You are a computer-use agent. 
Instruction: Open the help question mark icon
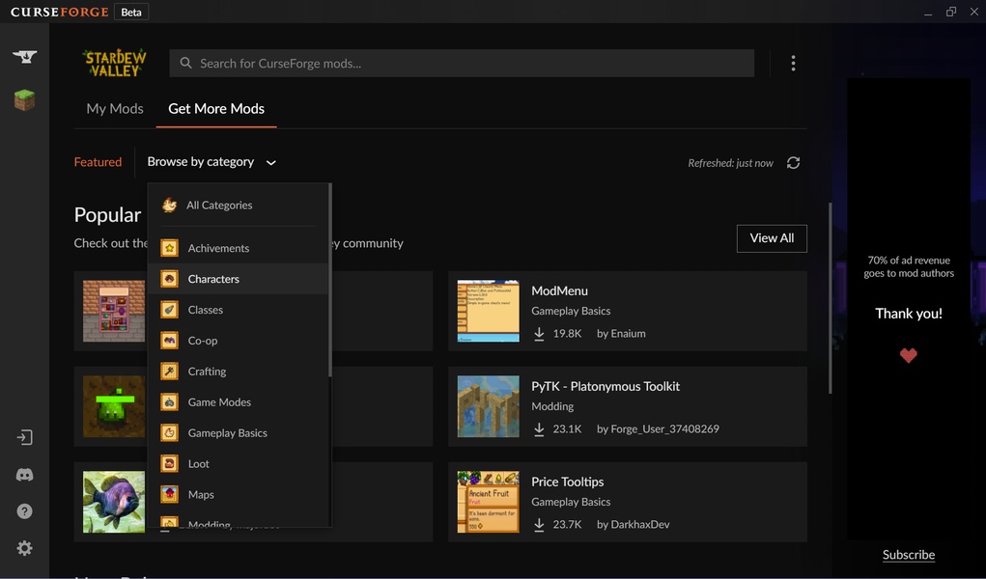[x=25, y=511]
